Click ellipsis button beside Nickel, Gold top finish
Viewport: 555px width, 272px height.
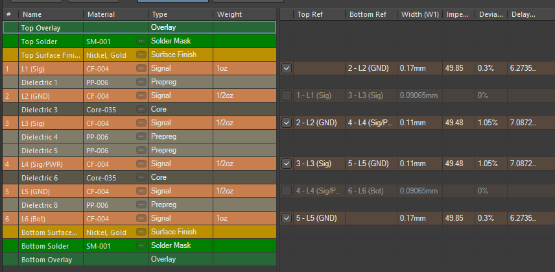click(x=141, y=55)
